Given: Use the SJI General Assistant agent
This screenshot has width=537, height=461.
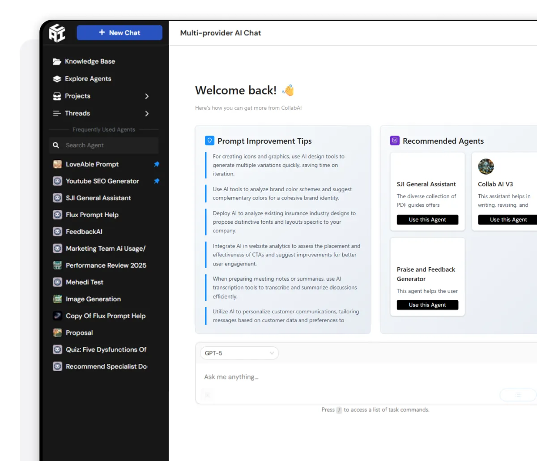Looking at the screenshot, I should click(x=427, y=220).
